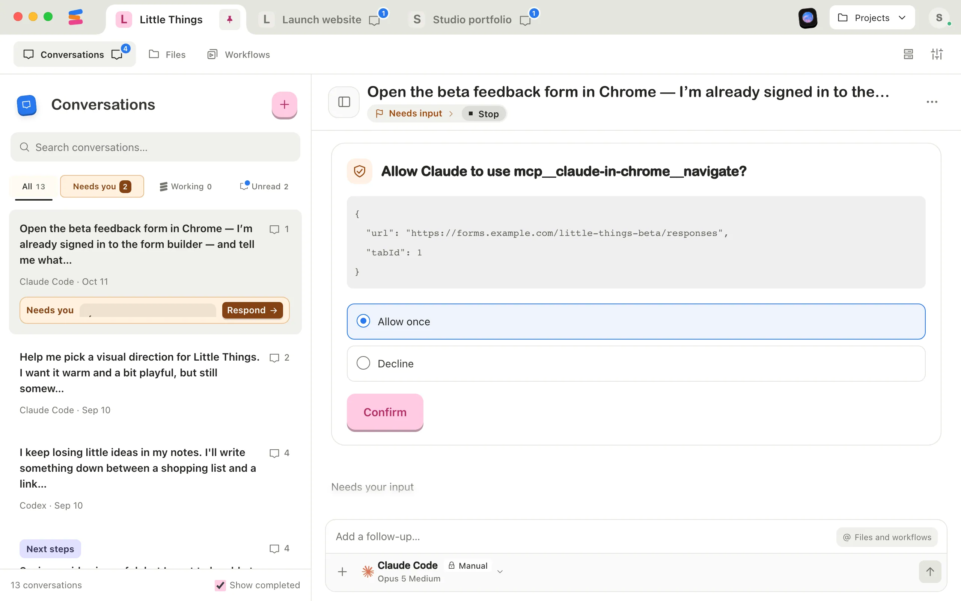Image resolution: width=961 pixels, height=601 pixels.
Task: Open the Files tab
Action: click(x=167, y=54)
